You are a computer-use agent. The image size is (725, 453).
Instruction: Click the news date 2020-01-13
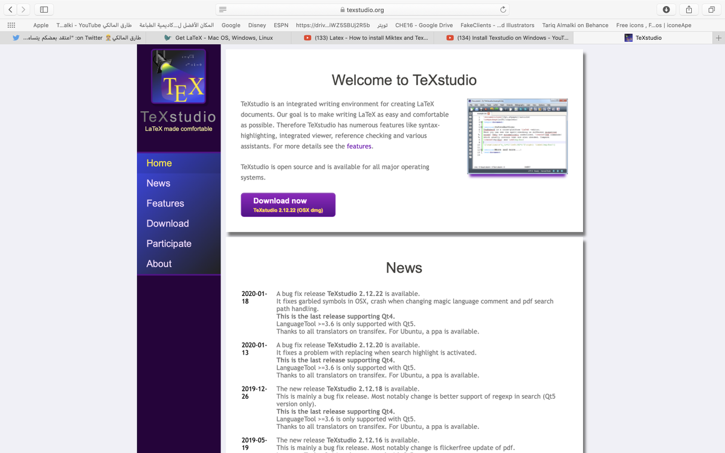254,349
